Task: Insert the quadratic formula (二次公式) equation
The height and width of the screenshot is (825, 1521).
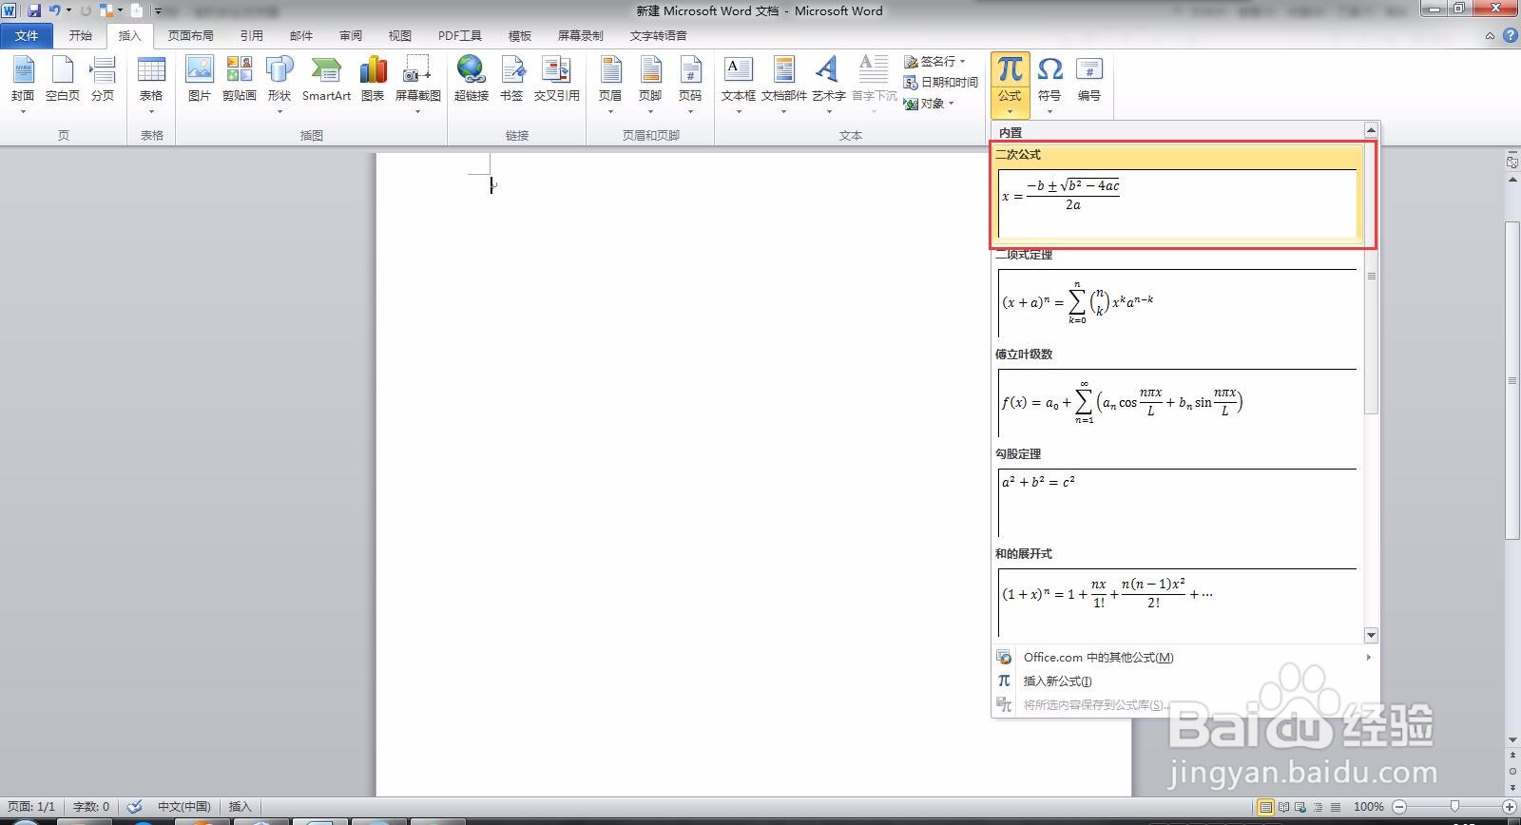Action: point(1179,194)
